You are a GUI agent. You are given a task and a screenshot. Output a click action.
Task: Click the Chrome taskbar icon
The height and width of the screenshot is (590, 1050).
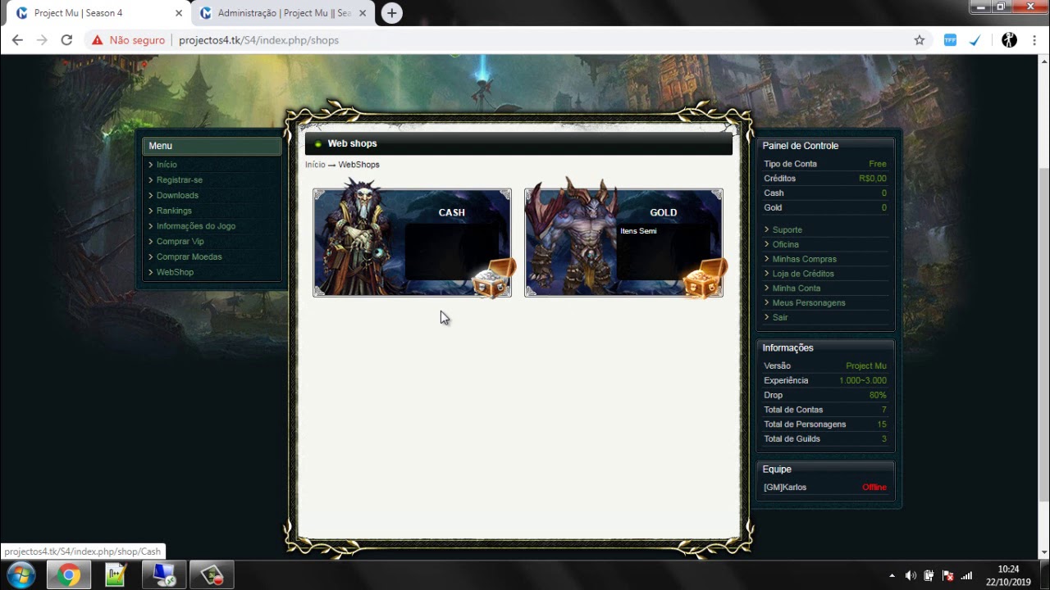click(69, 575)
